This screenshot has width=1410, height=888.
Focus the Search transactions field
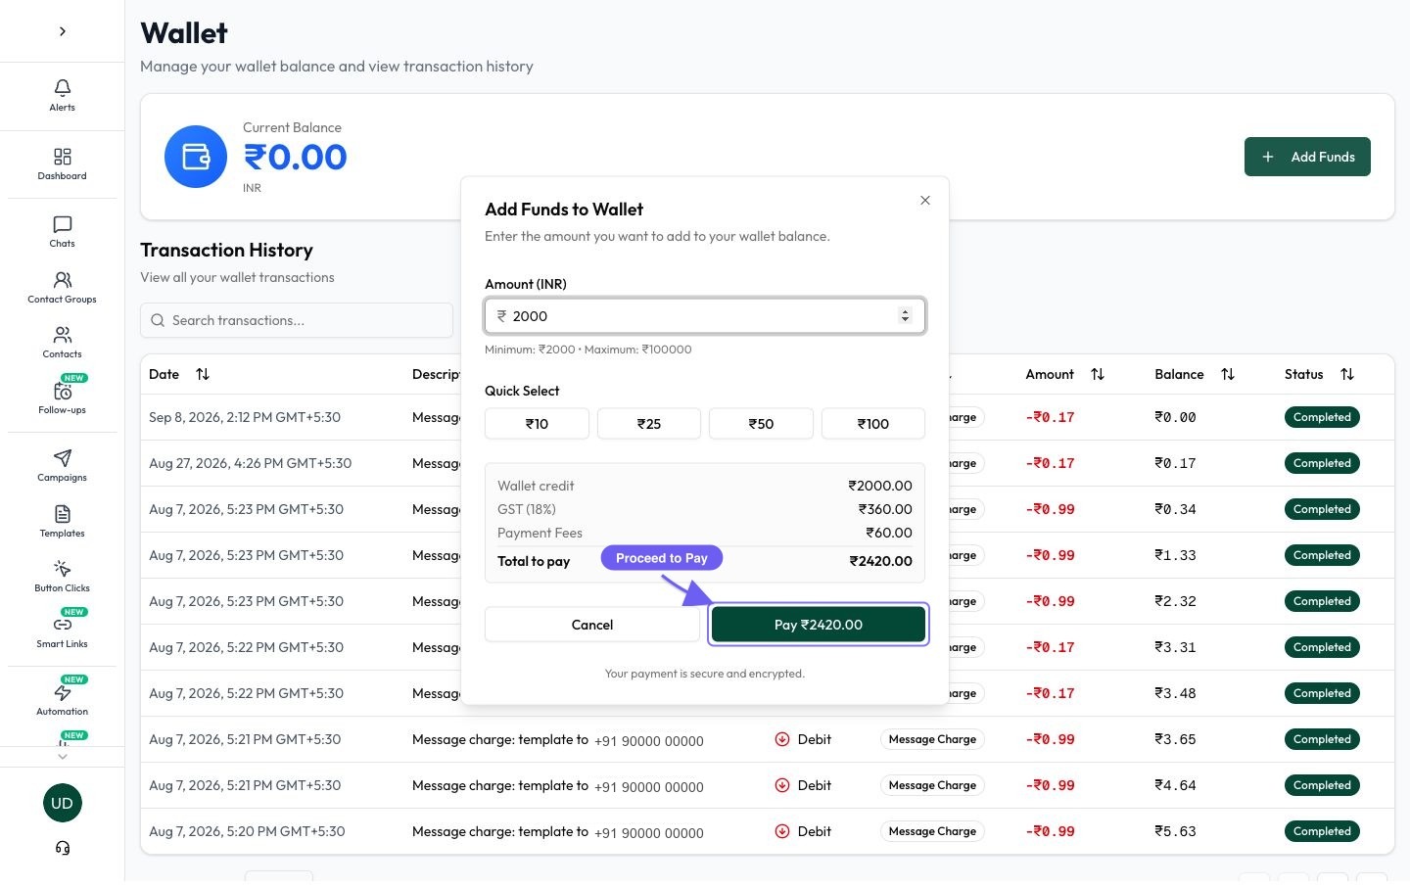(297, 320)
